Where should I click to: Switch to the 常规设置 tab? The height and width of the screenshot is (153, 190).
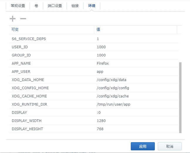pos(18,6)
